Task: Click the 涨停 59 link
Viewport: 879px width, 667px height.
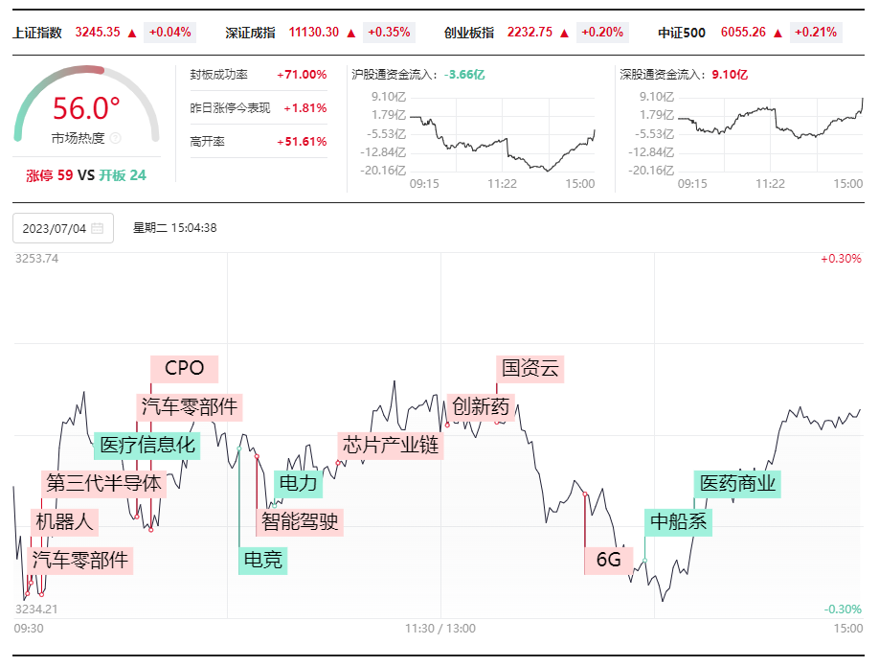Action: point(50,175)
